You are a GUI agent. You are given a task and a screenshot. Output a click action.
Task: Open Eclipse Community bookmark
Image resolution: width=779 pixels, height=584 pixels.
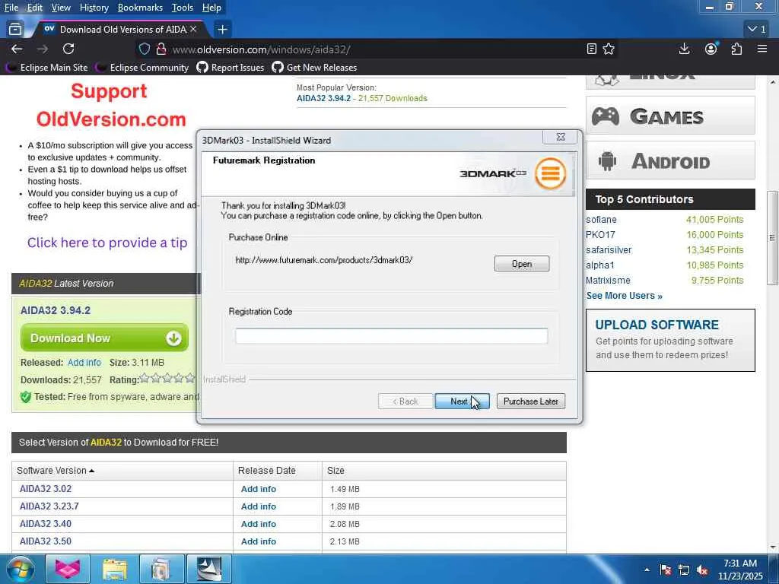click(142, 67)
